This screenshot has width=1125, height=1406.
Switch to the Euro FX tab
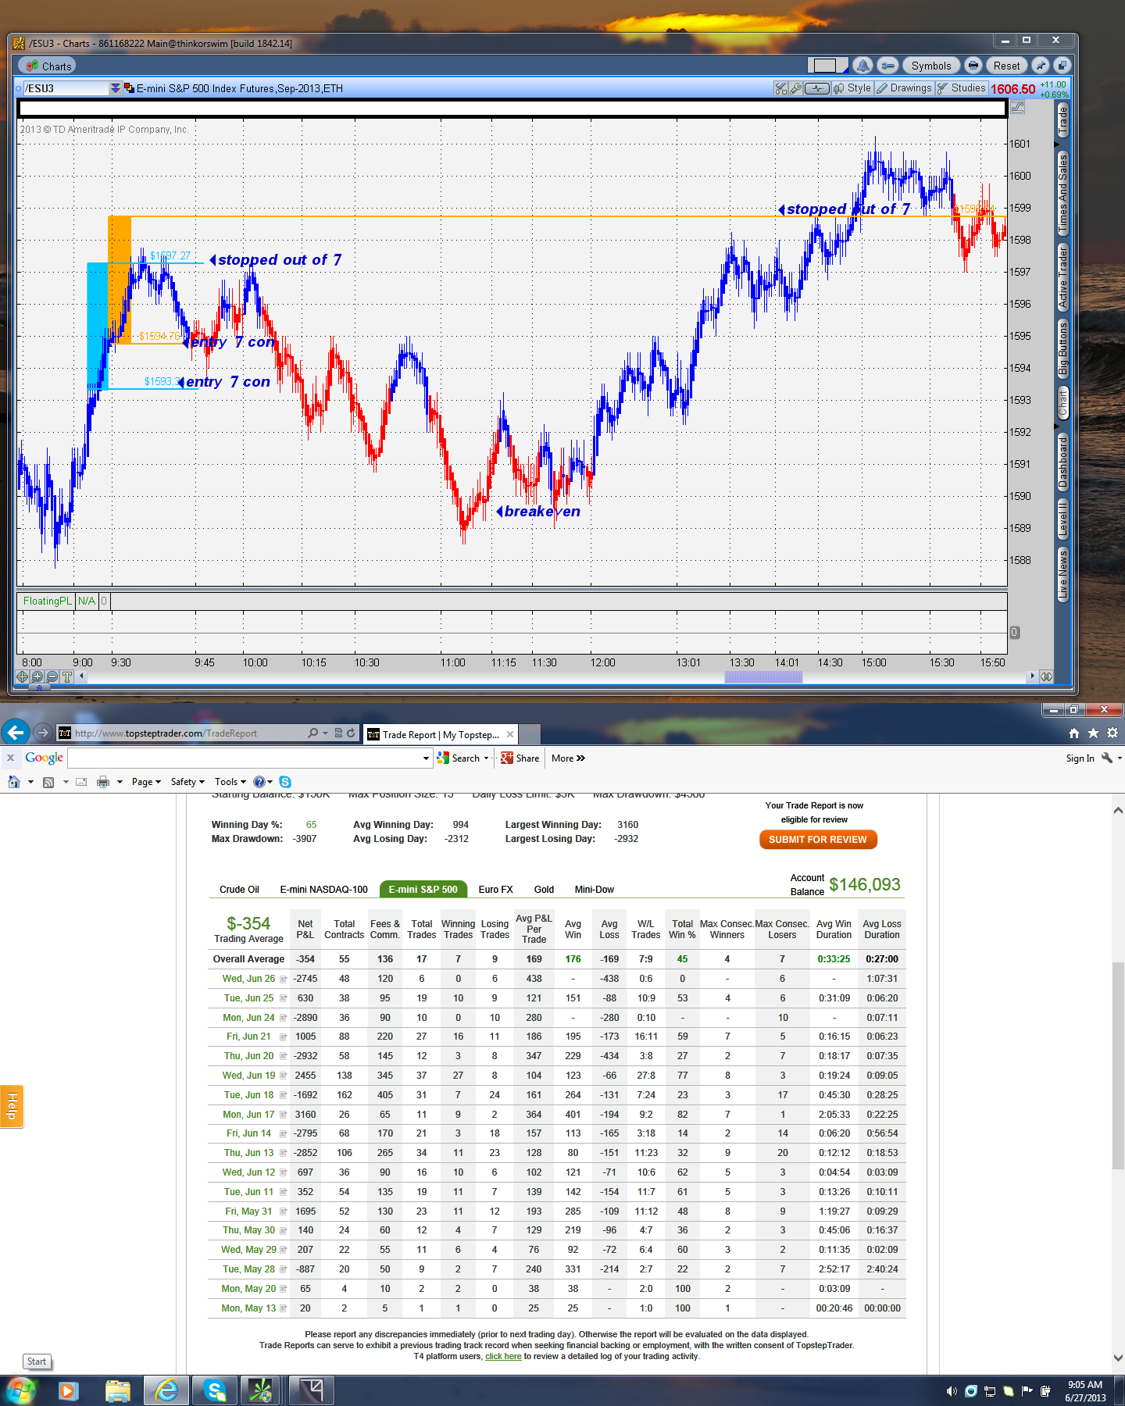click(x=495, y=890)
